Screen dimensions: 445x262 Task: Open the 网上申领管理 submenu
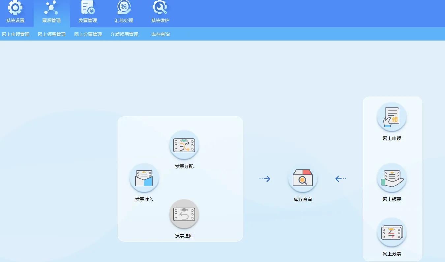click(15, 34)
